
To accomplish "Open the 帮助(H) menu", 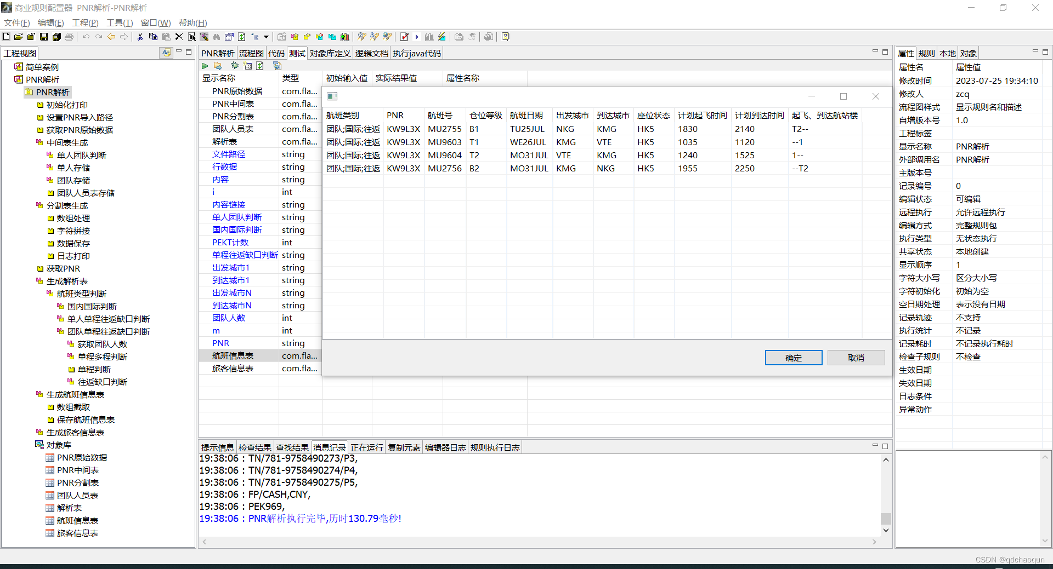I will click(193, 22).
